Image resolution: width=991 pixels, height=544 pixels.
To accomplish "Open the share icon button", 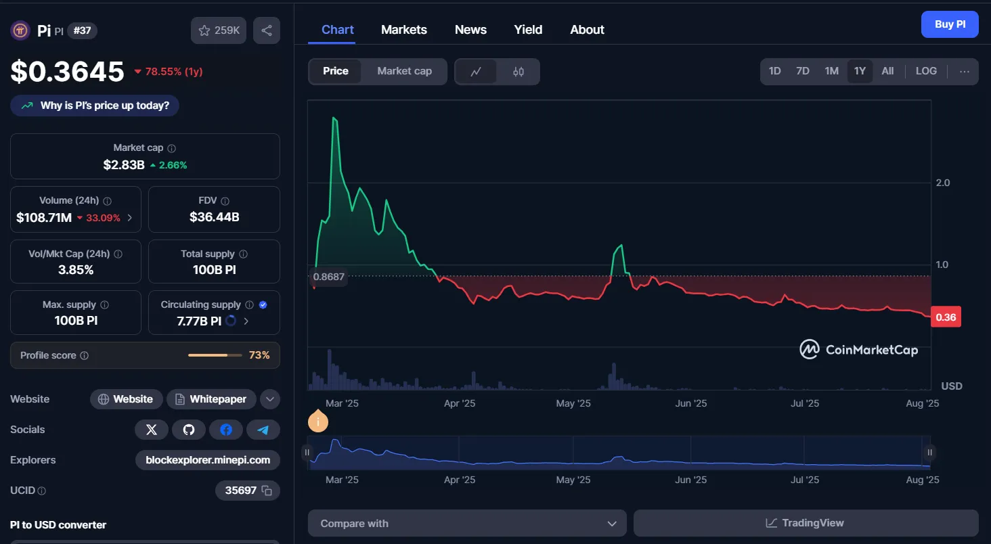I will pos(267,30).
